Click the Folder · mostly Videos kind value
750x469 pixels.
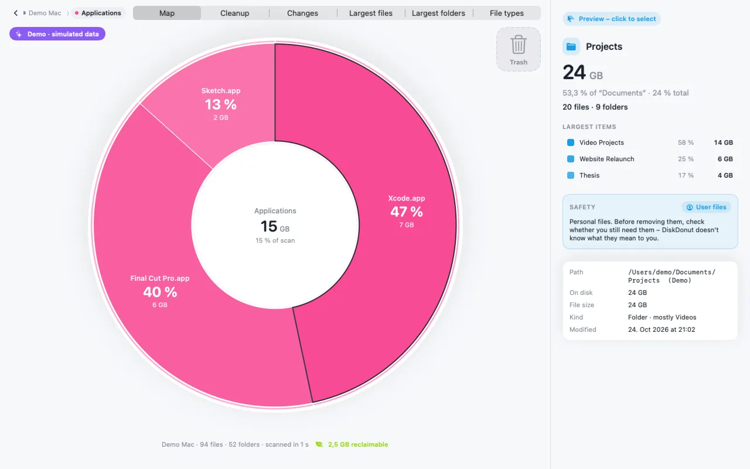[662, 317]
